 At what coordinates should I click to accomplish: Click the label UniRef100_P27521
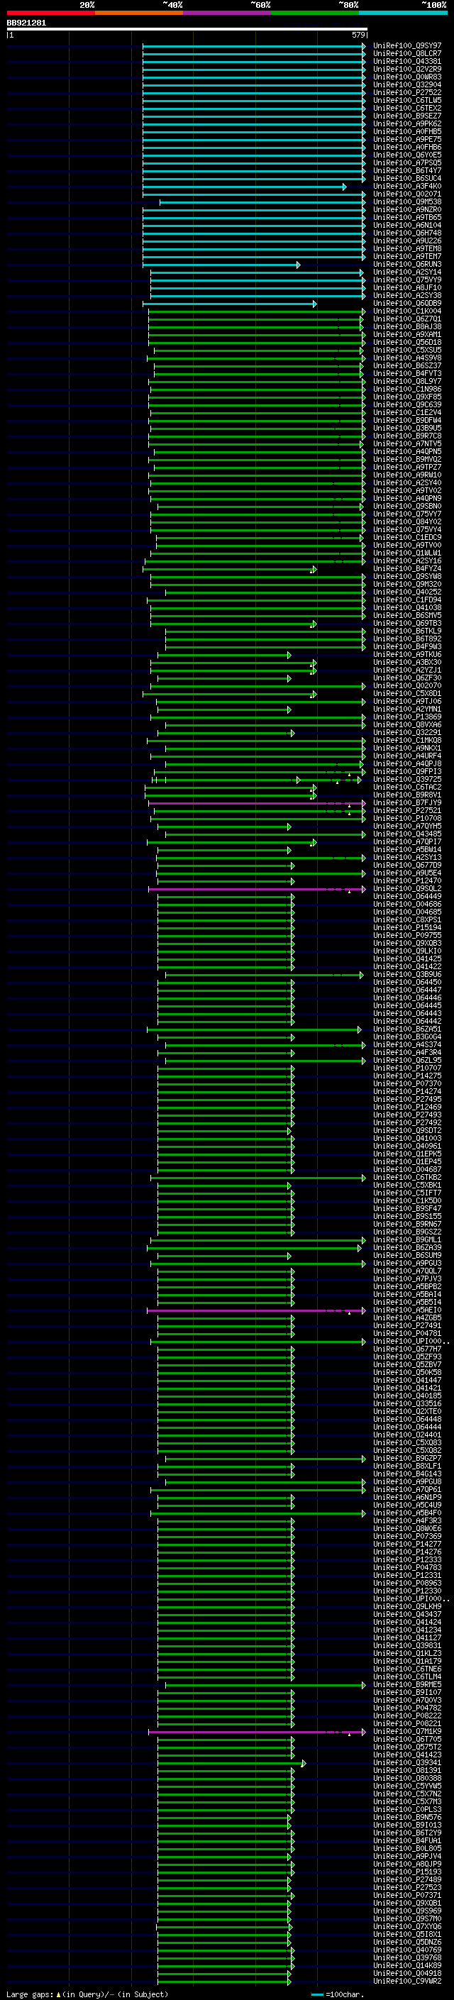pos(406,810)
